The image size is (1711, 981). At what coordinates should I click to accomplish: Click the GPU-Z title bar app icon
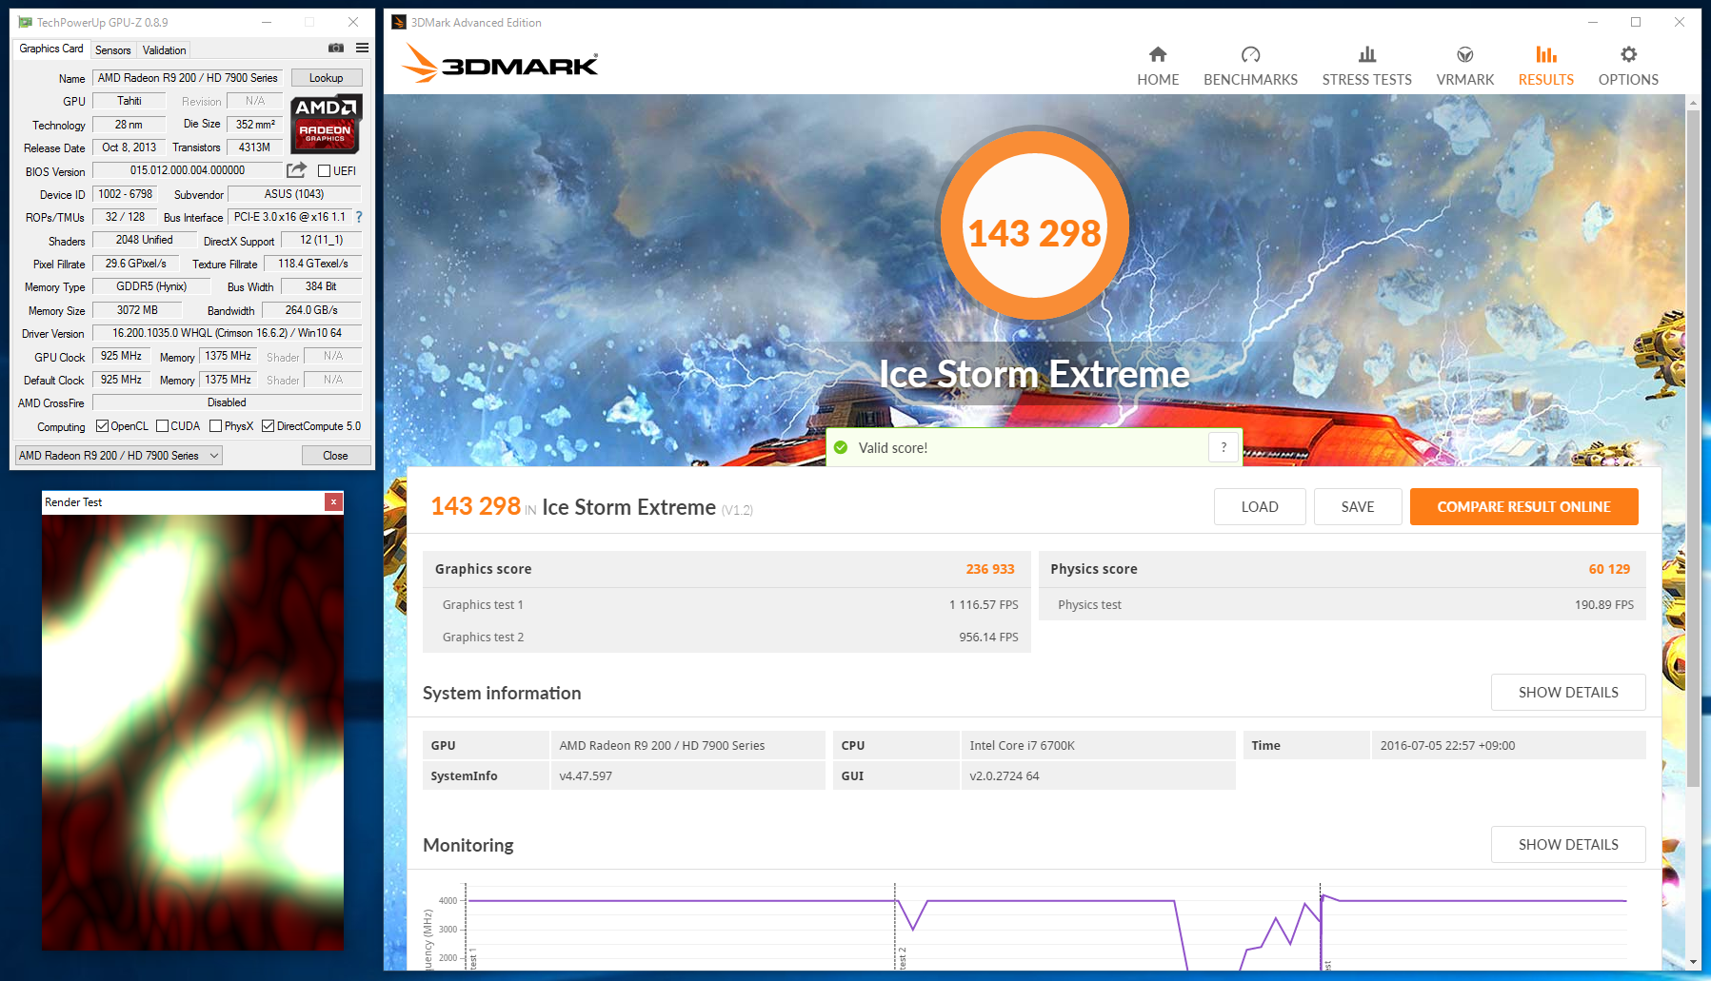click(25, 22)
